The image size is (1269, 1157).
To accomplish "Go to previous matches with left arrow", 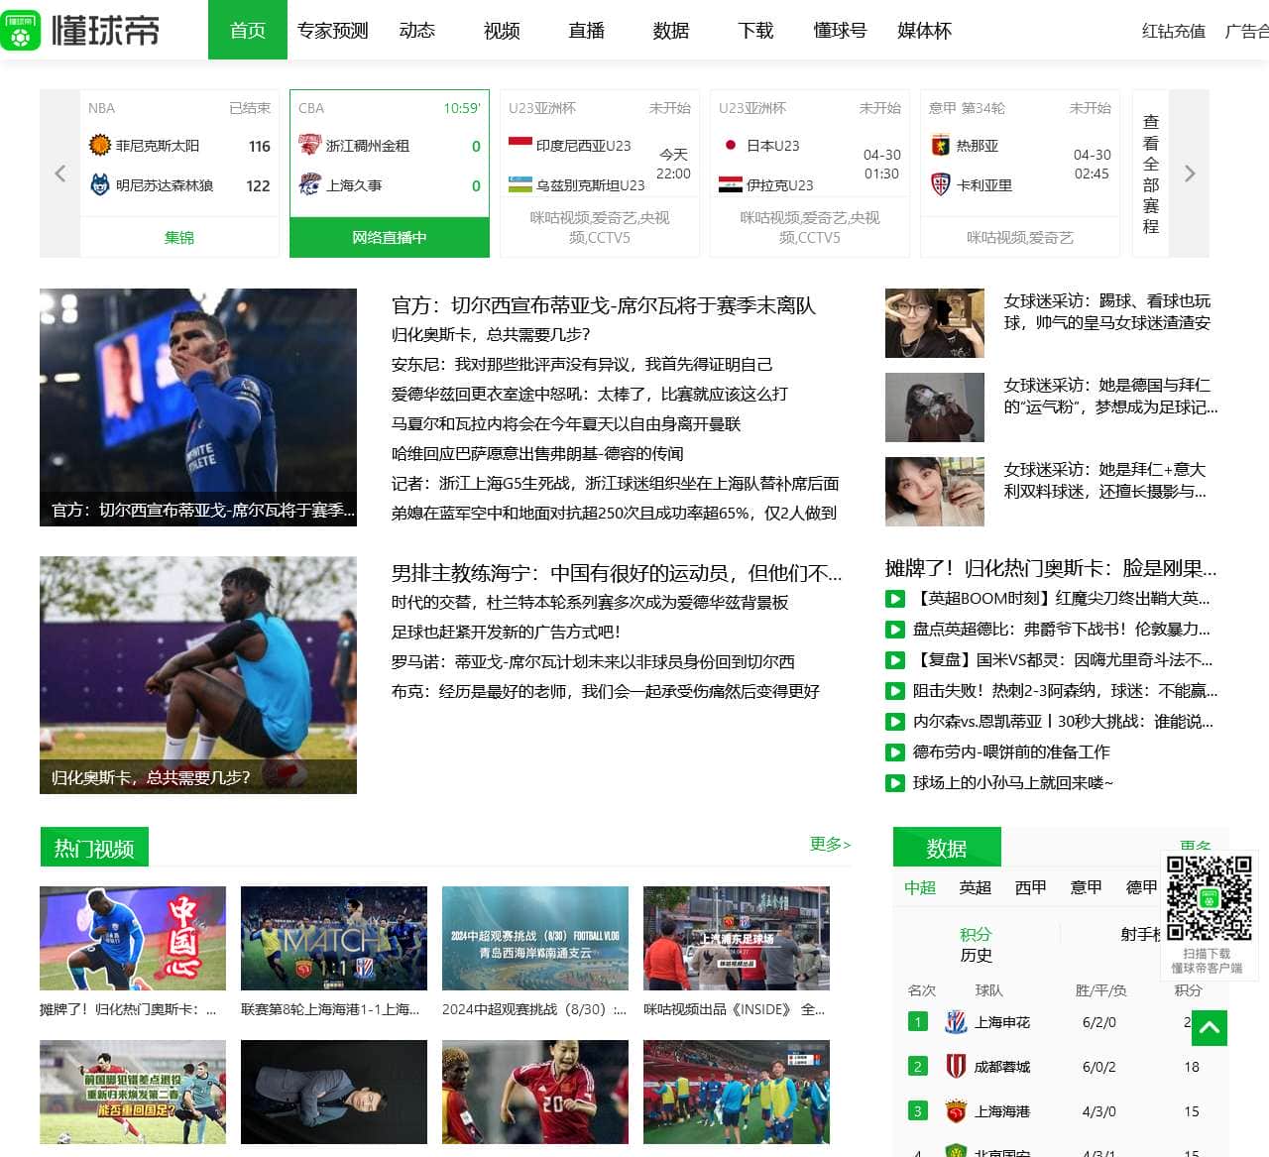I will (59, 174).
